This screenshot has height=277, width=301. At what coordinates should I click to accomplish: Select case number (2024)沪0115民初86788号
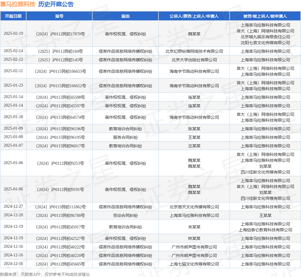click(60, 216)
